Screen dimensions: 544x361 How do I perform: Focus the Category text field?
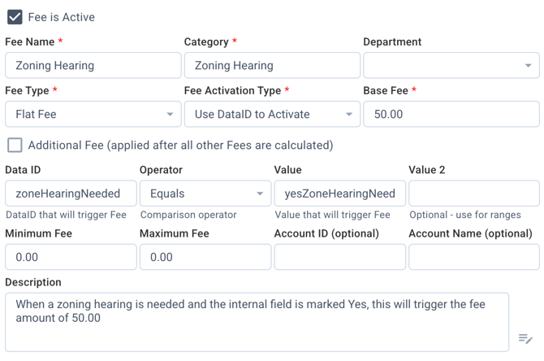click(272, 65)
